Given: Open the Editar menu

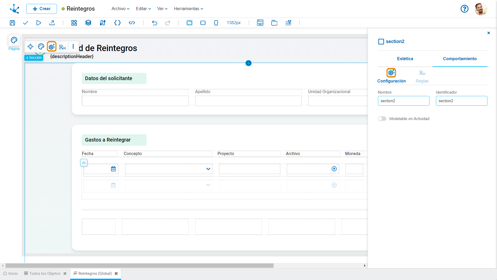Looking at the screenshot, I should (143, 9).
